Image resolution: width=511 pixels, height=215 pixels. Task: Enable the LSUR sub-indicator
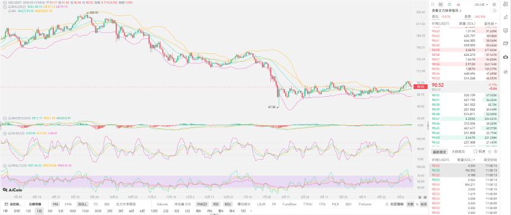261,204
